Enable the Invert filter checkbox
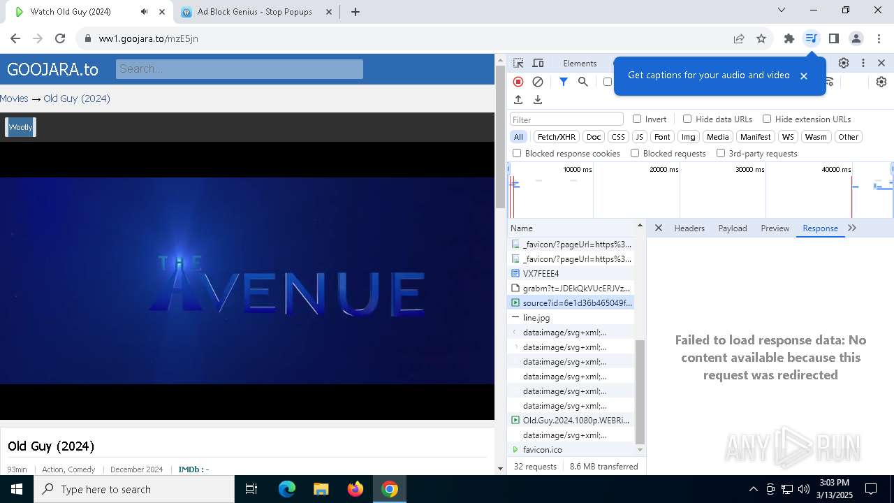 (637, 119)
